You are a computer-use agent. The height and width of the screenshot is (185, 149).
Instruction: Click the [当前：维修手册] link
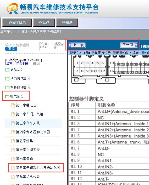pyautogui.click(x=17, y=63)
